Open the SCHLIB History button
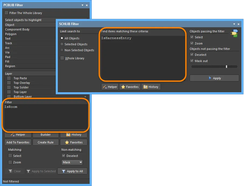Viewport: 244px width, 186px height. coord(151,87)
